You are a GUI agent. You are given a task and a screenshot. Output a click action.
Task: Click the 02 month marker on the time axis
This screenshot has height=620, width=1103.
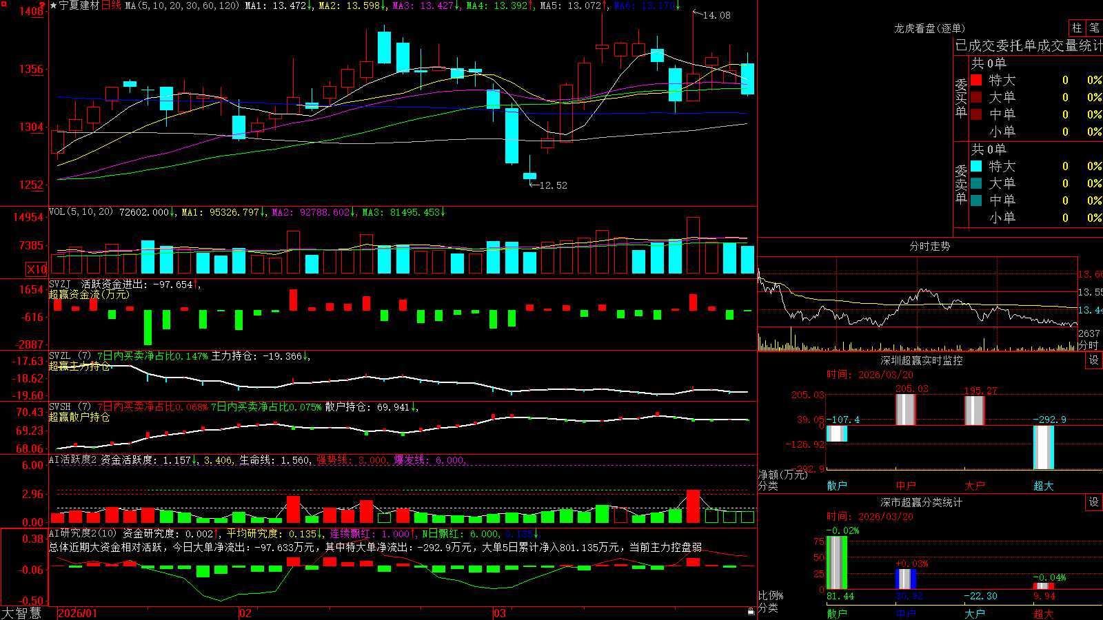tap(245, 613)
